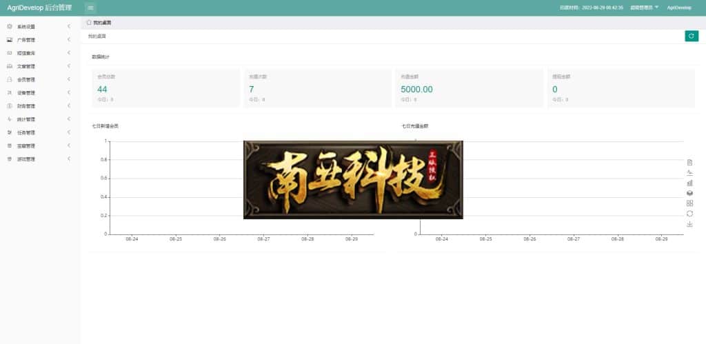Click the pulse icon beside 统计管理
Image resolution: width=706 pixels, height=344 pixels.
click(10, 119)
